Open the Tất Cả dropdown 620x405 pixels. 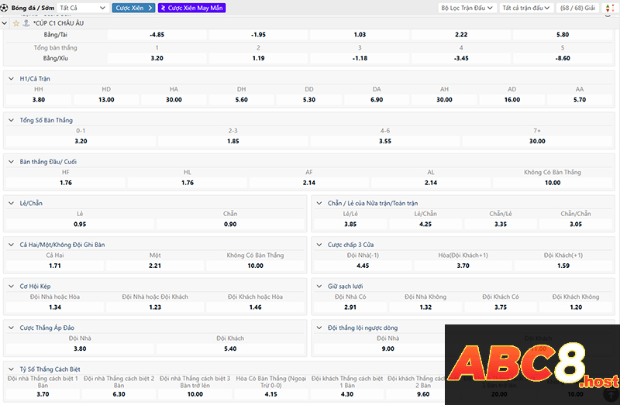82,8
